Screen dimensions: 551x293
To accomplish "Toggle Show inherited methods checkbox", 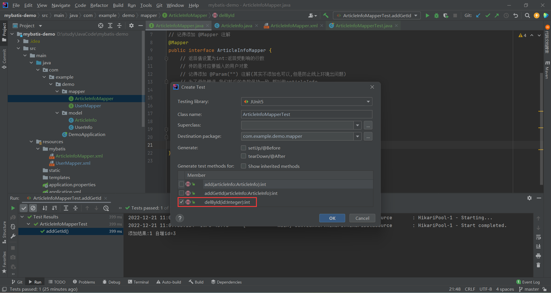I will [244, 166].
